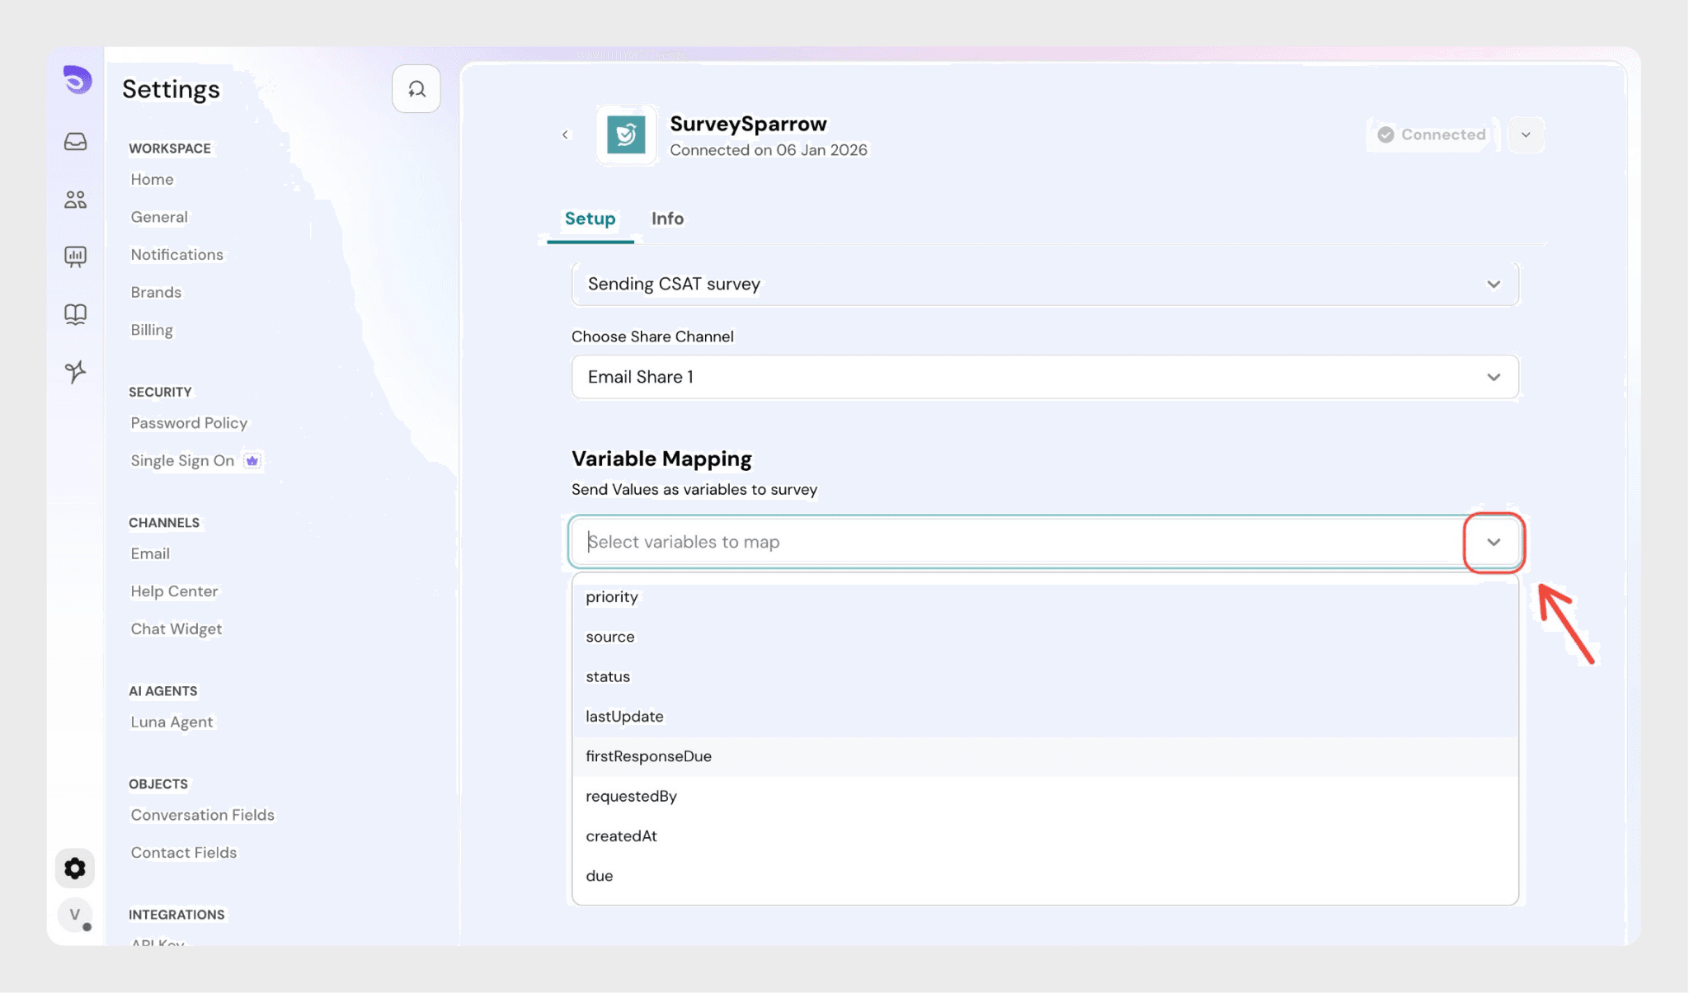Click the search icon beside Settings
The width and height of the screenshot is (1689, 993).
416,89
